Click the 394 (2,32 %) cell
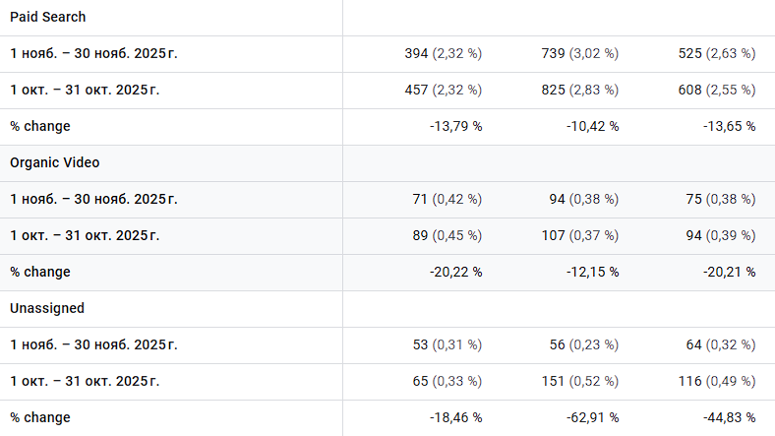This screenshot has height=436, width=775. pos(445,54)
